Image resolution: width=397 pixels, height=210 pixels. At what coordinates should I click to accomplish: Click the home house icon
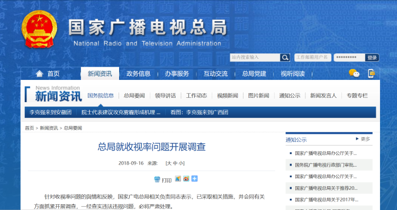pos(39,74)
